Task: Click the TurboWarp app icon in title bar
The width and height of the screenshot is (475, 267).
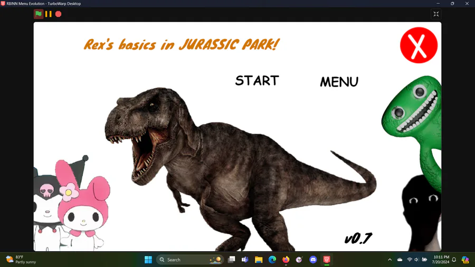Action: point(3,3)
